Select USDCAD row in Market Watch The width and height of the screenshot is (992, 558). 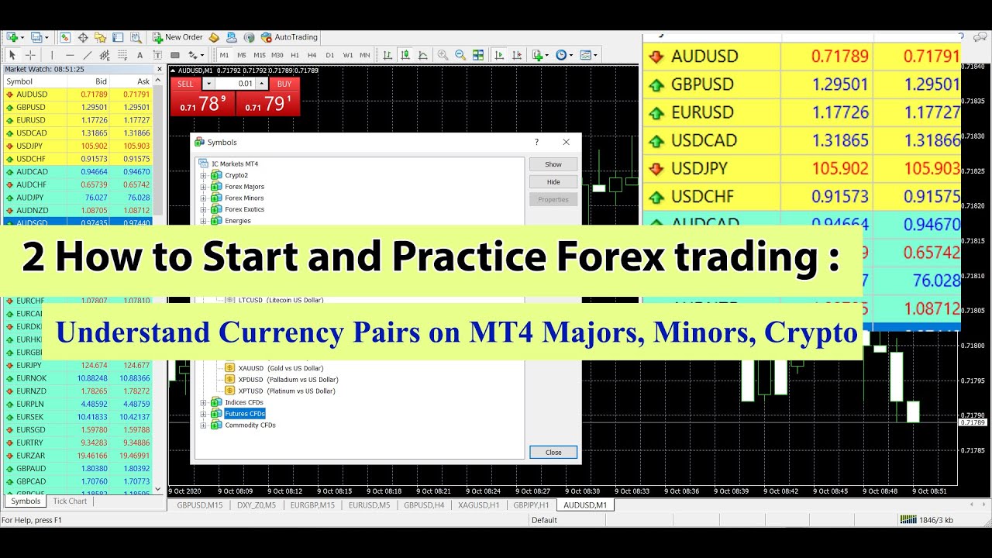[77, 133]
